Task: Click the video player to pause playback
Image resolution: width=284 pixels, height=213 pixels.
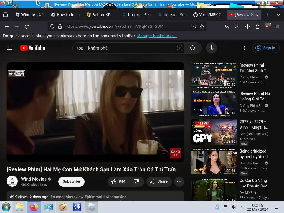Action: tap(95, 112)
